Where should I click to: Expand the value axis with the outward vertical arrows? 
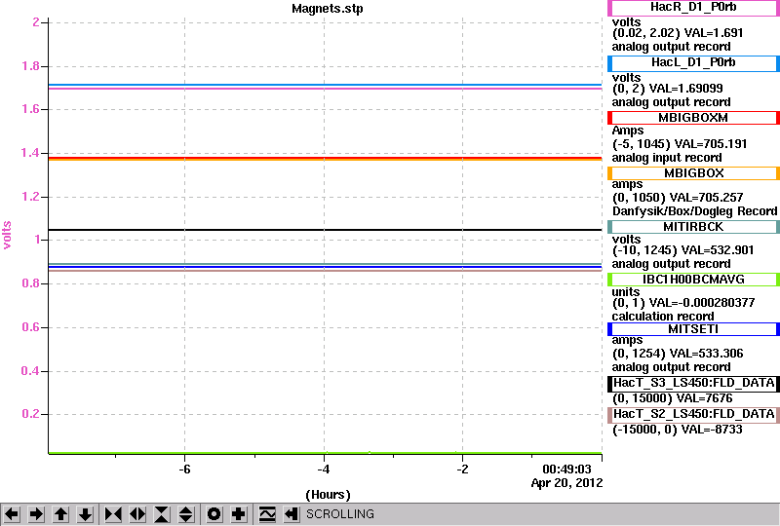tap(186, 514)
